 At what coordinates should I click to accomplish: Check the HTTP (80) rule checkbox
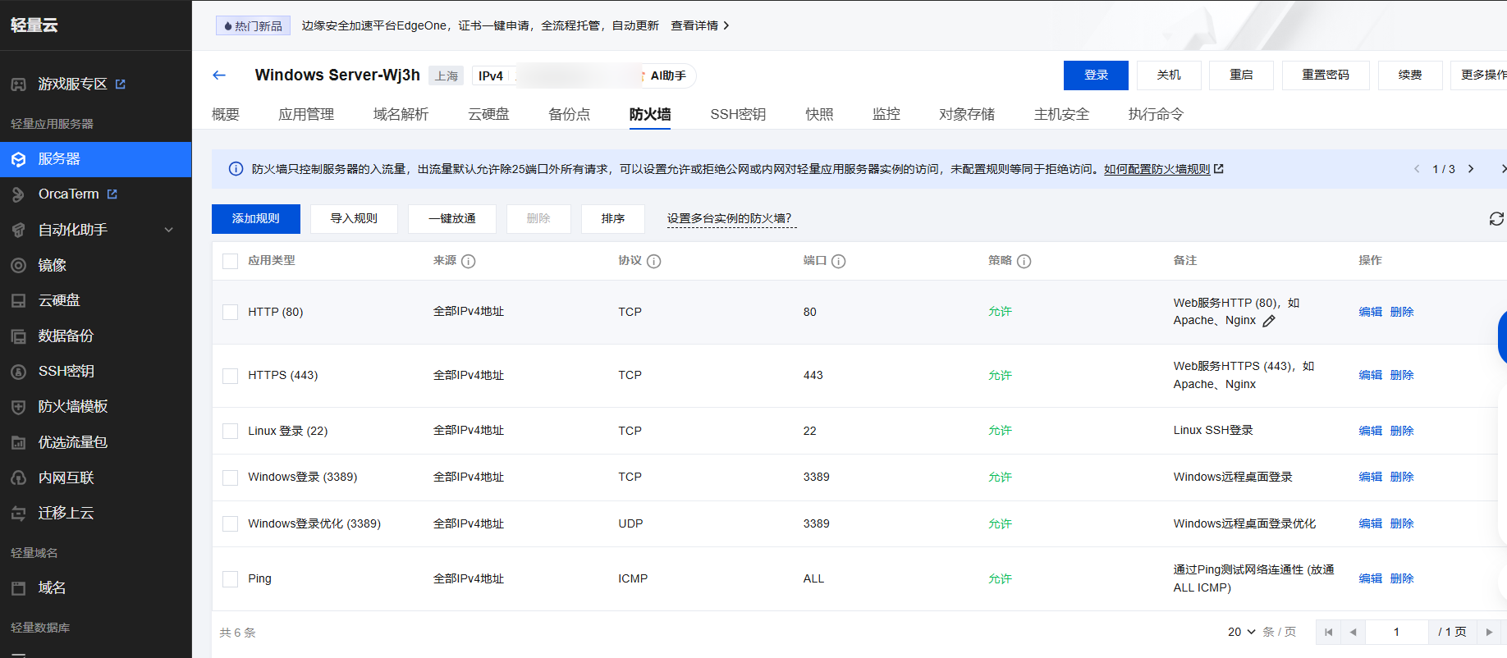coord(231,313)
